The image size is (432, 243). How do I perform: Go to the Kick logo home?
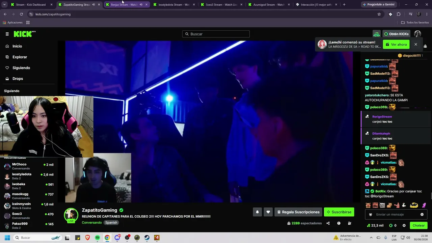(25, 34)
